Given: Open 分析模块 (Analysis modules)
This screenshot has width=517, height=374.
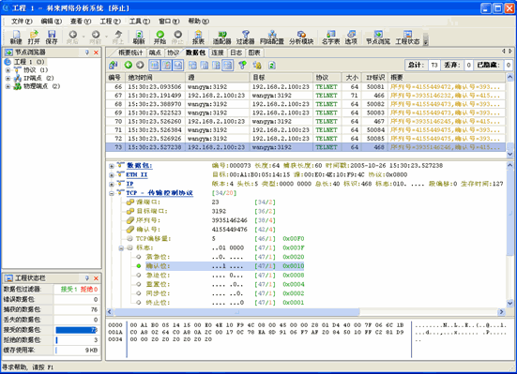Looking at the screenshot, I should coord(301,37).
